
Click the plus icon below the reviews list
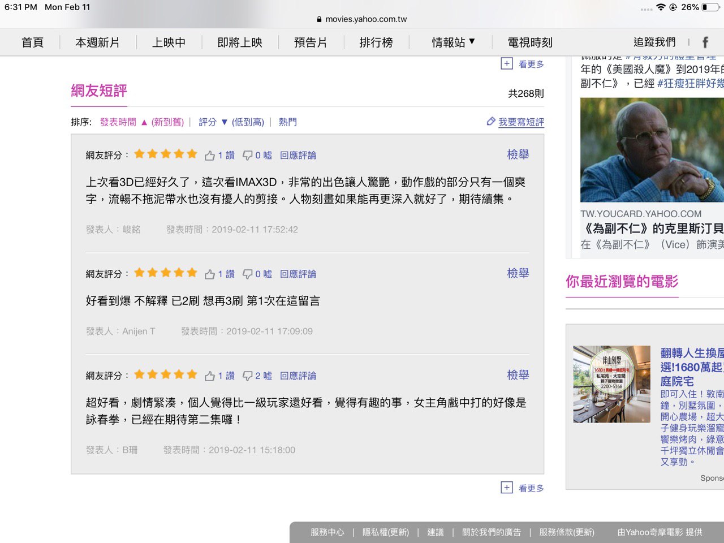tap(507, 488)
